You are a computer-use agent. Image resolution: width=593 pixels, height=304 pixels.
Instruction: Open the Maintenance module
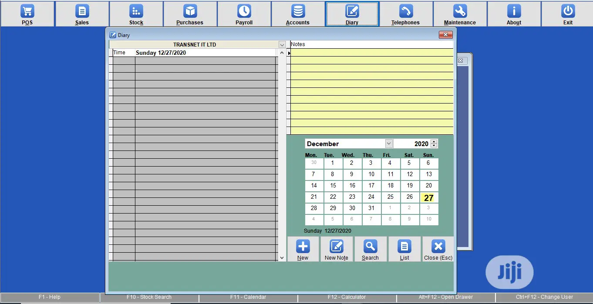[x=460, y=14]
